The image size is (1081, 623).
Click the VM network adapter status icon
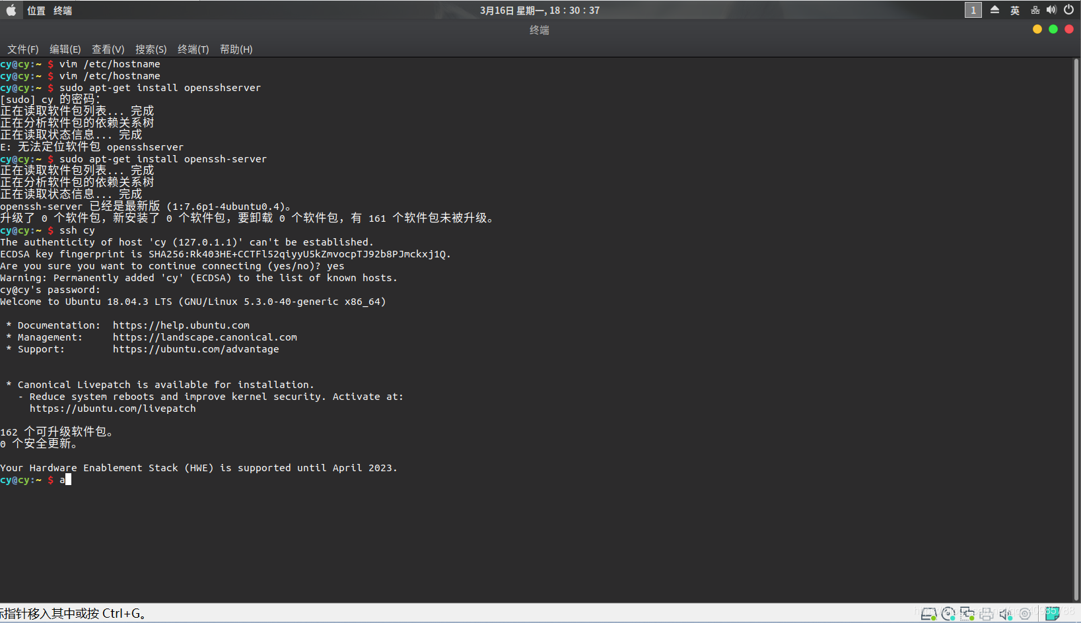pyautogui.click(x=967, y=614)
